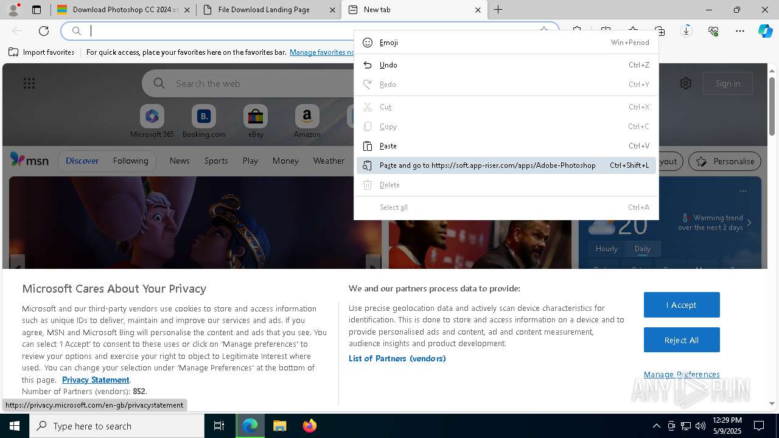
Task: Select the Discover feed tab
Action: pyautogui.click(x=82, y=161)
